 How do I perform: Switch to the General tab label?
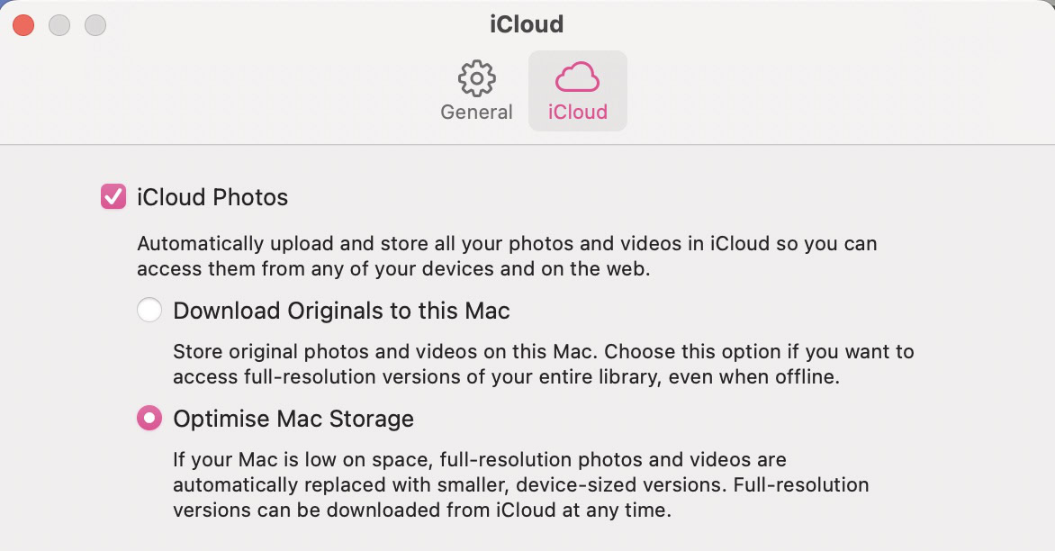click(x=476, y=113)
